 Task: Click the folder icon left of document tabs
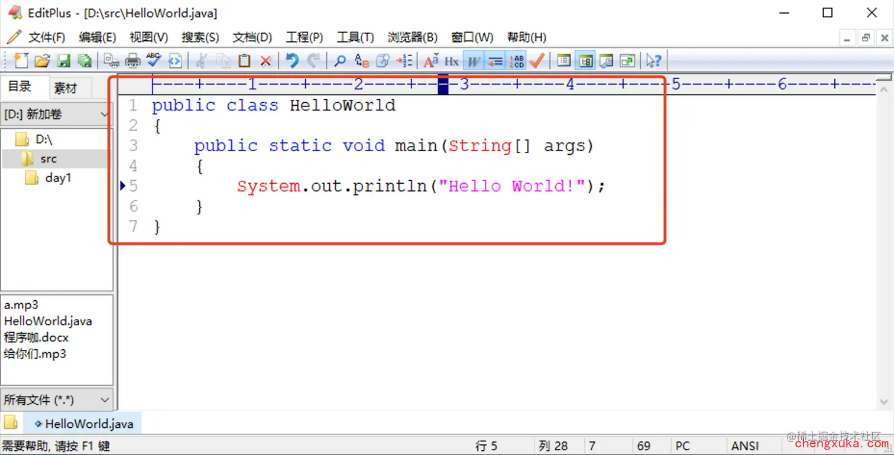tap(11, 422)
